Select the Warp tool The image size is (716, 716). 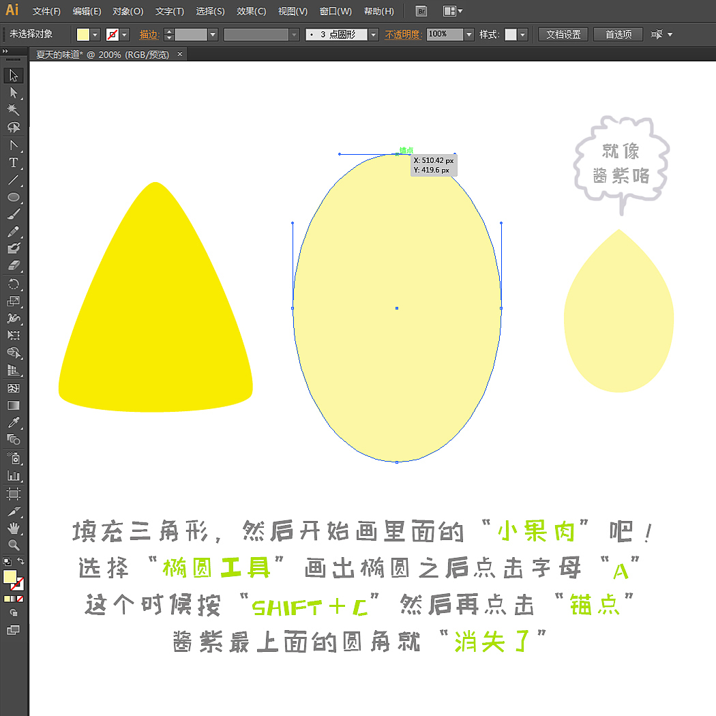(13, 318)
